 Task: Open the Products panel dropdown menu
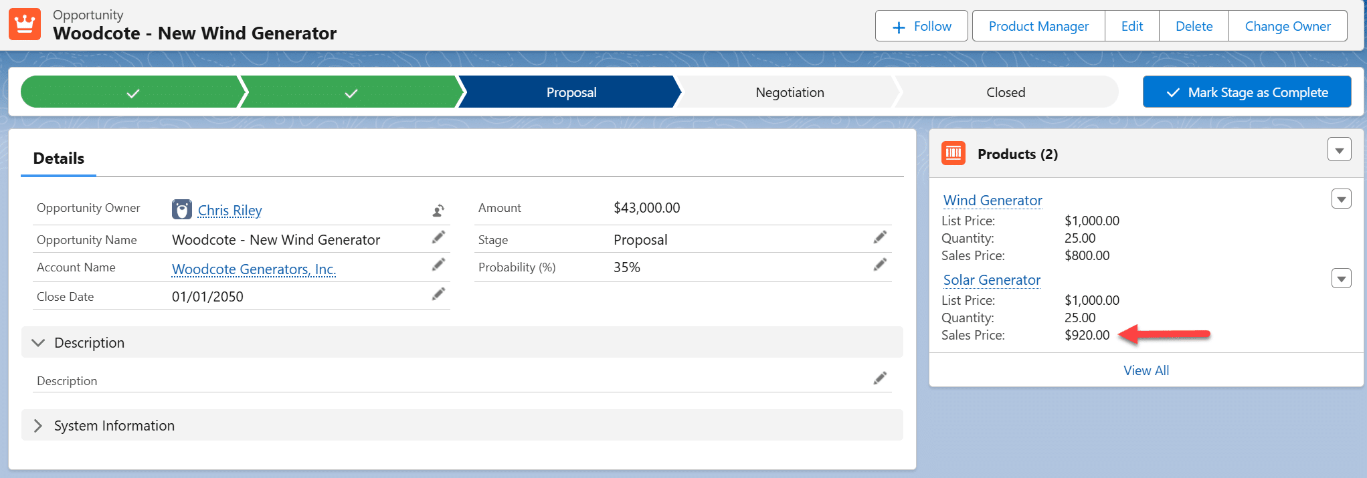point(1339,150)
